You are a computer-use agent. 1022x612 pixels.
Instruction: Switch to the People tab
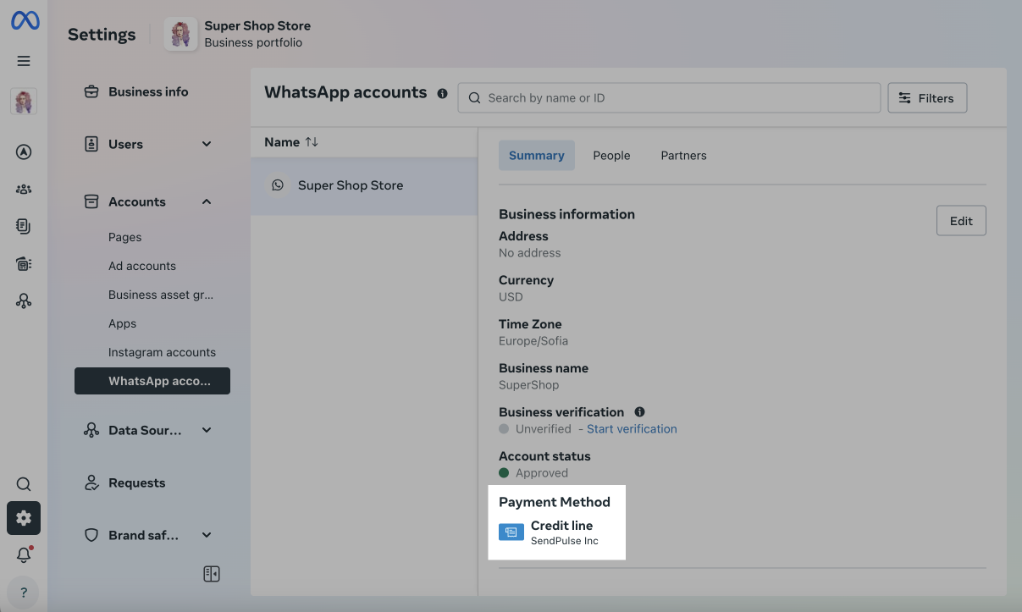tap(611, 156)
